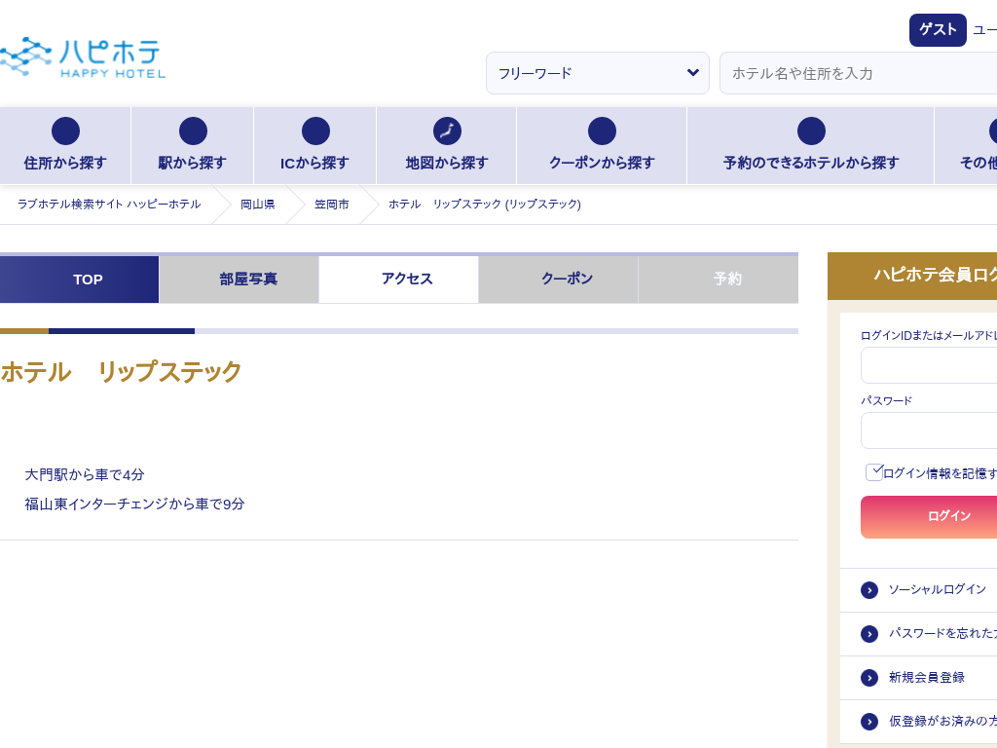
Task: Click the ハピホテ会員ログイン panel header
Action: [x=912, y=276]
